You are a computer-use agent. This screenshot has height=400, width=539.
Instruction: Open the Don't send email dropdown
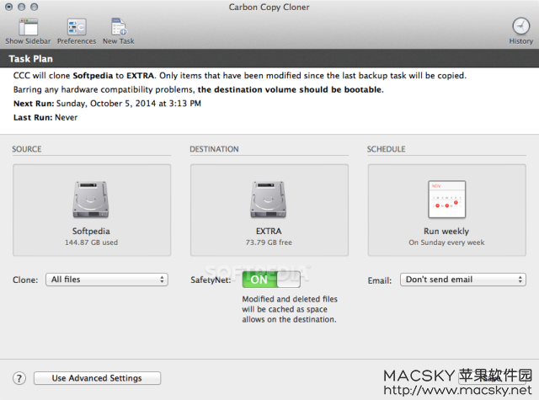point(463,280)
